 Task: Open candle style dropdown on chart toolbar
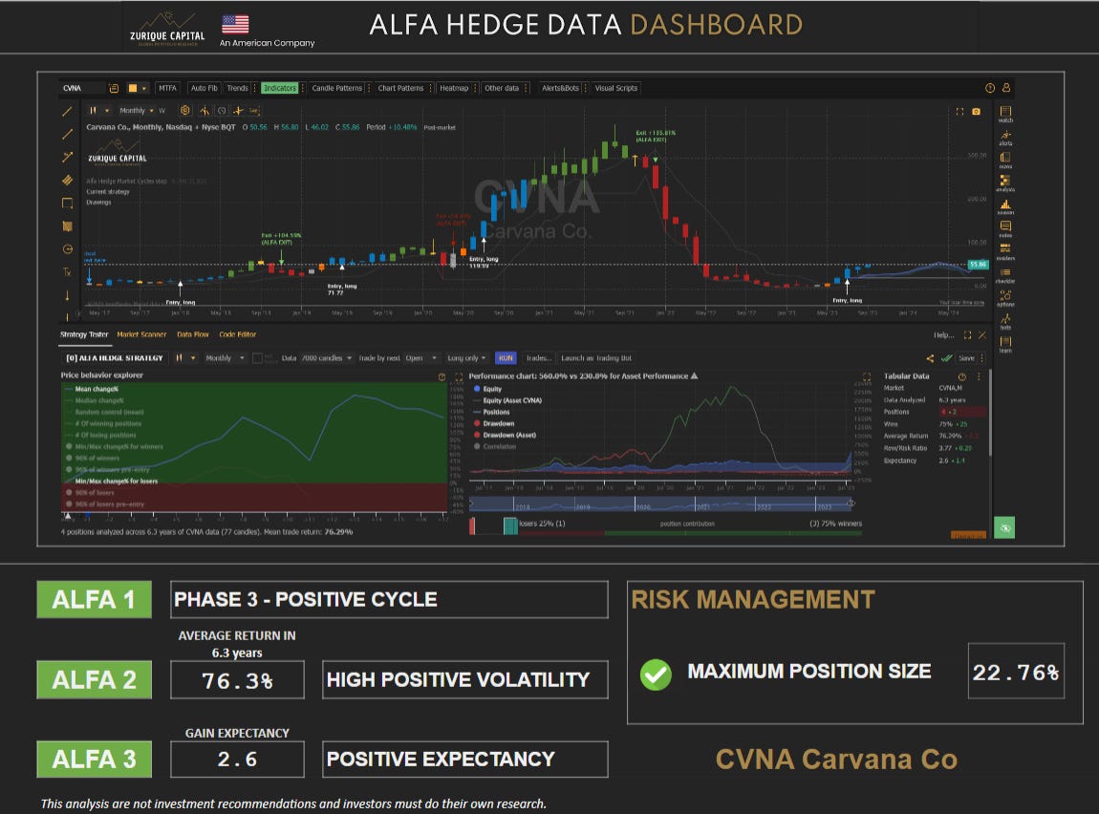[98, 111]
